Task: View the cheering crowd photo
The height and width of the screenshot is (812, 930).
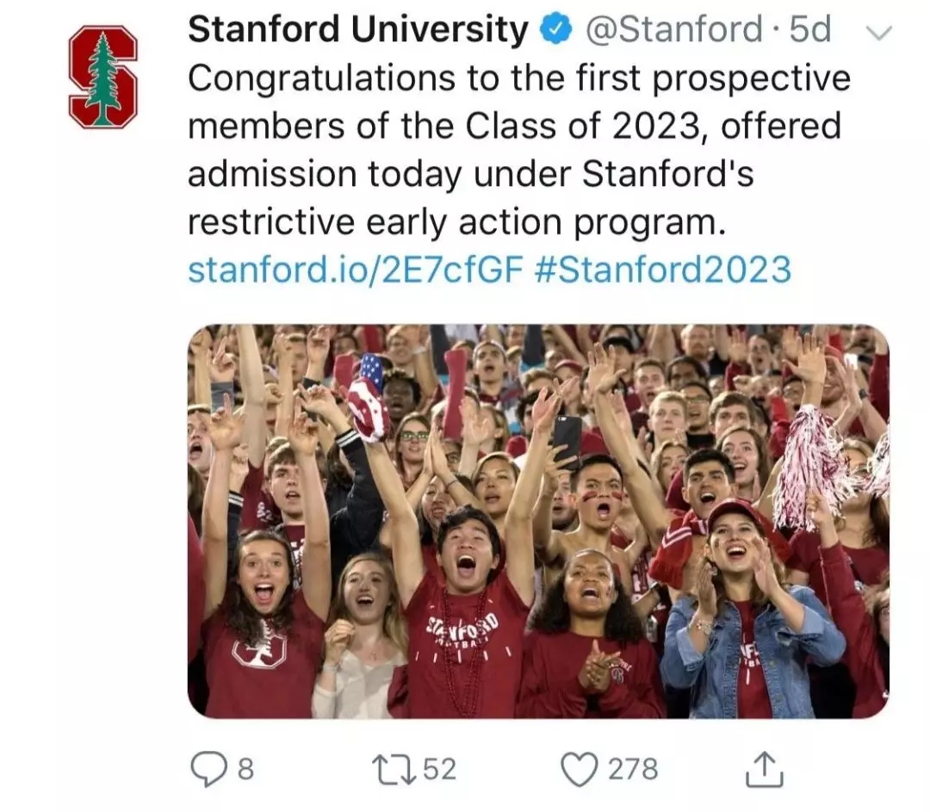Action: [538, 521]
